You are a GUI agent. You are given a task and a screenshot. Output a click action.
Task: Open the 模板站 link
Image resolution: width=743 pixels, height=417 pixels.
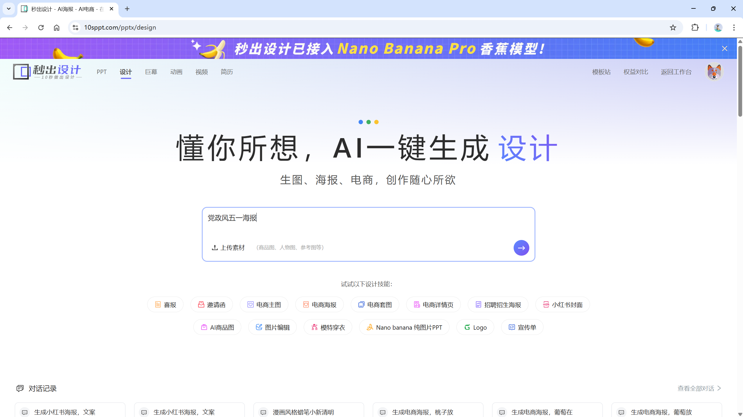click(601, 72)
